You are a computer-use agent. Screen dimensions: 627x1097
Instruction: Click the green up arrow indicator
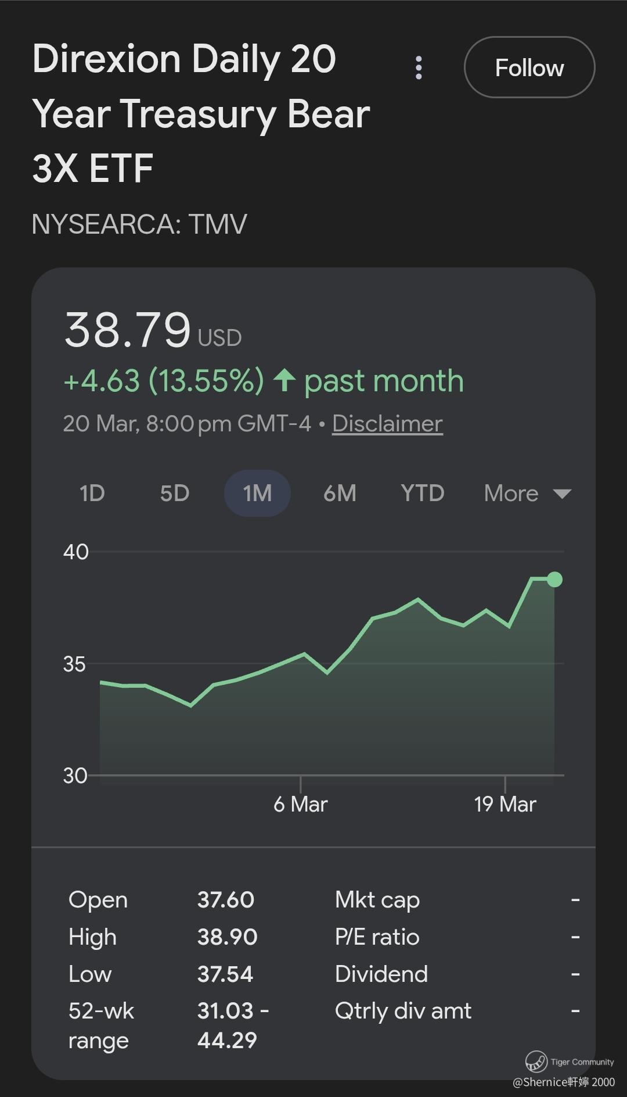pos(284,381)
